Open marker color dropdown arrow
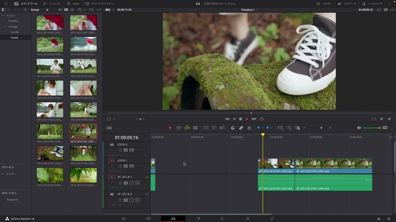Screen dimensions: 396x222 click(272, 128)
